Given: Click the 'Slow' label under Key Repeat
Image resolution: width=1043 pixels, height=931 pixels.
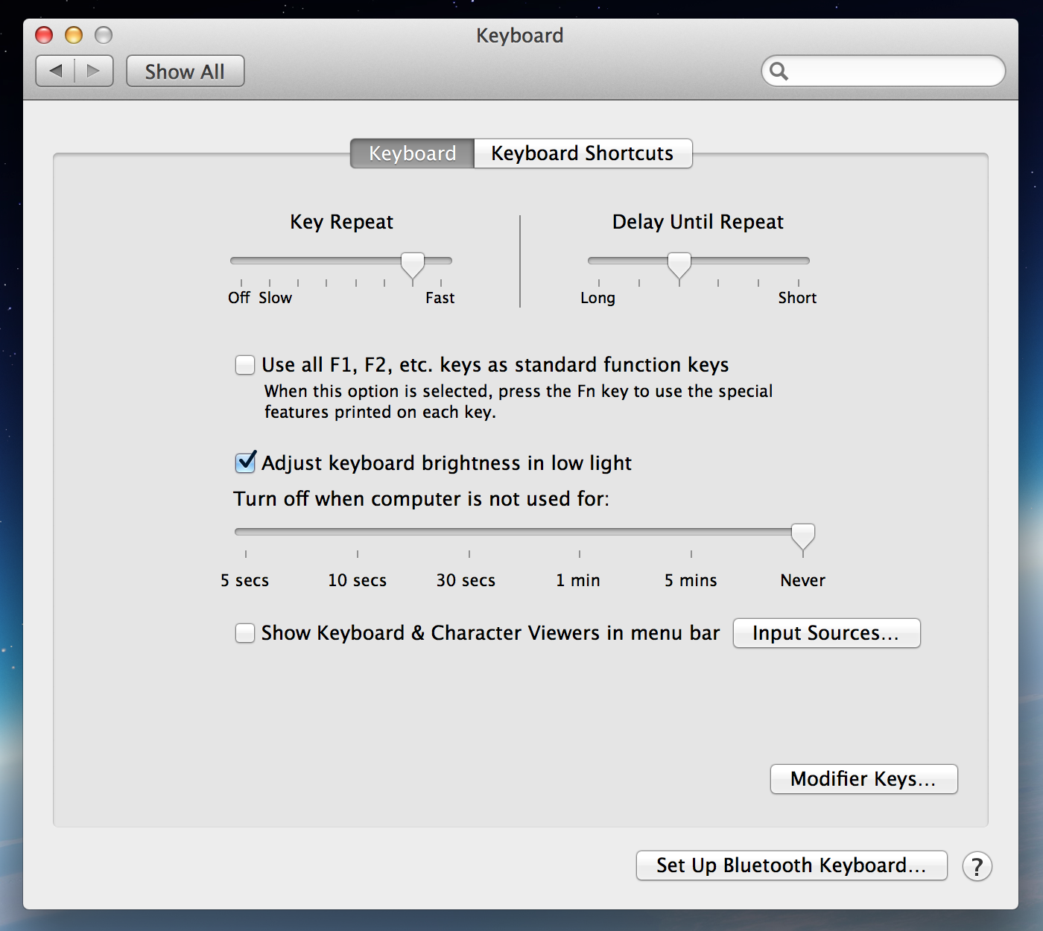Looking at the screenshot, I should coord(276,298).
